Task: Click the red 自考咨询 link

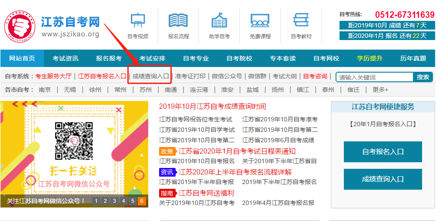Action: tap(315, 76)
